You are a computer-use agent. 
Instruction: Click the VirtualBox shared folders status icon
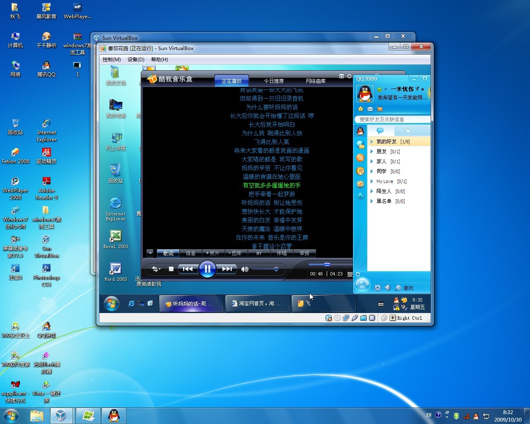pos(364,318)
